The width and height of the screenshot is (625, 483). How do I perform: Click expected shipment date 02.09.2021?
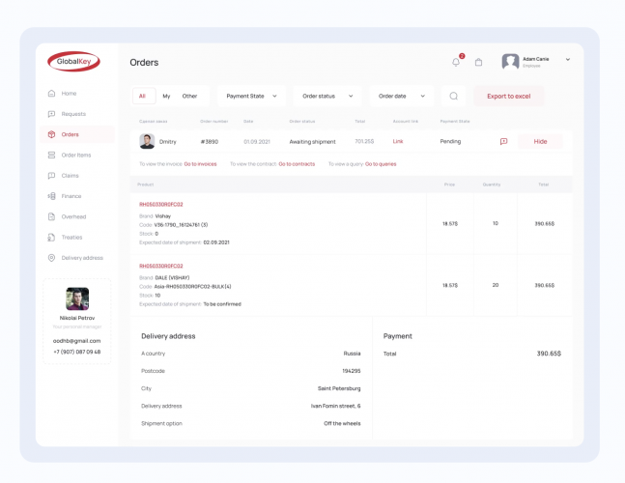(x=216, y=242)
